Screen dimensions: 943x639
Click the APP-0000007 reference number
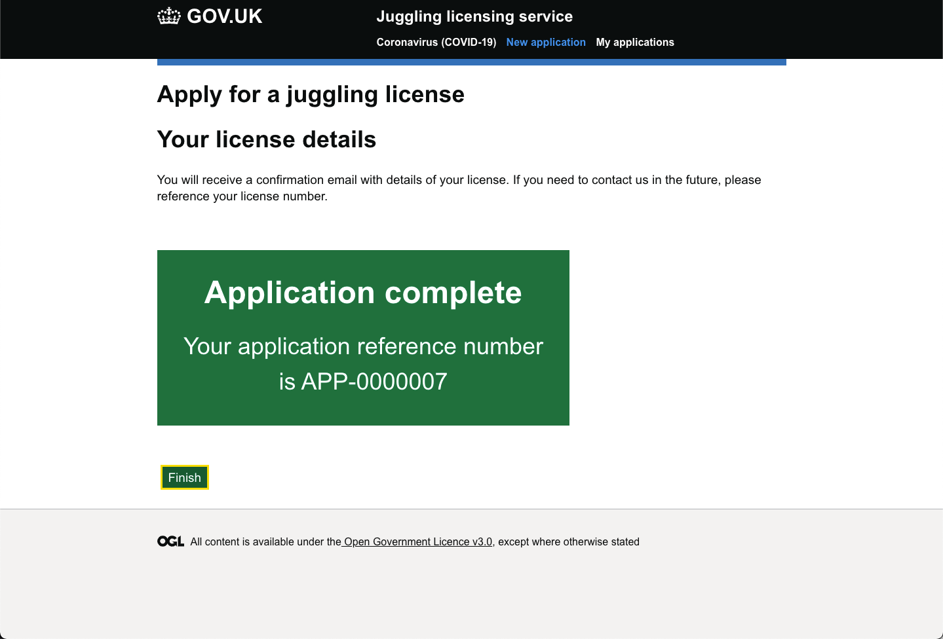pos(374,381)
